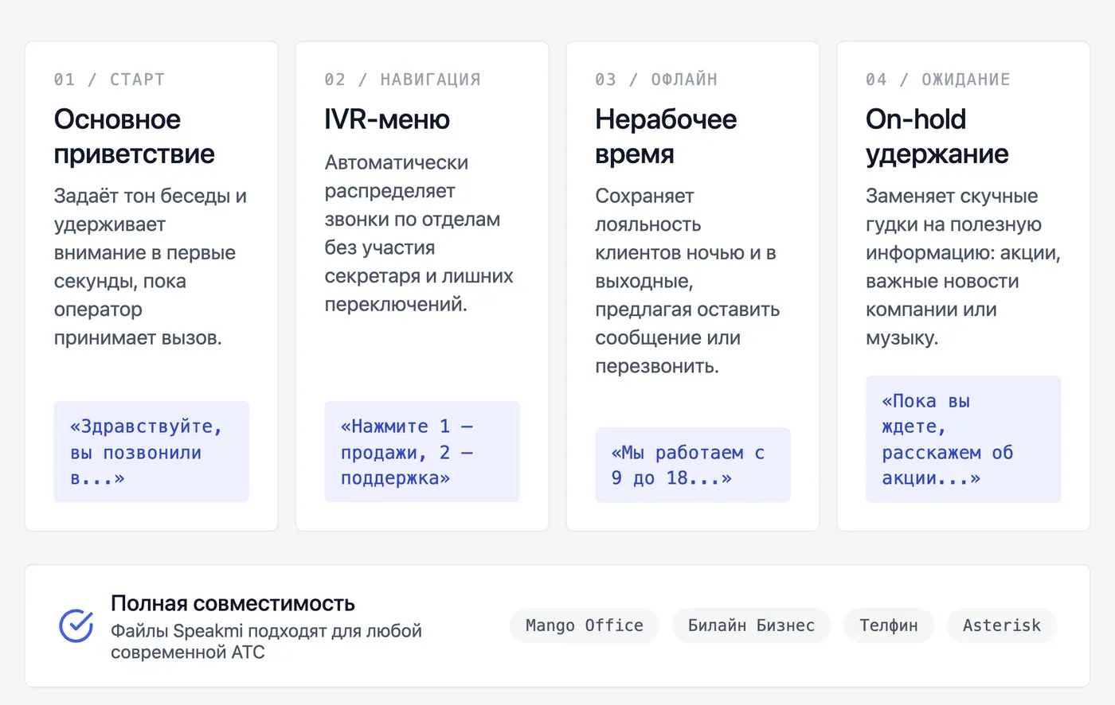The image size is (1115, 705).
Task: Click the 02 / НАВИГАЦИЯ label
Action: click(402, 80)
